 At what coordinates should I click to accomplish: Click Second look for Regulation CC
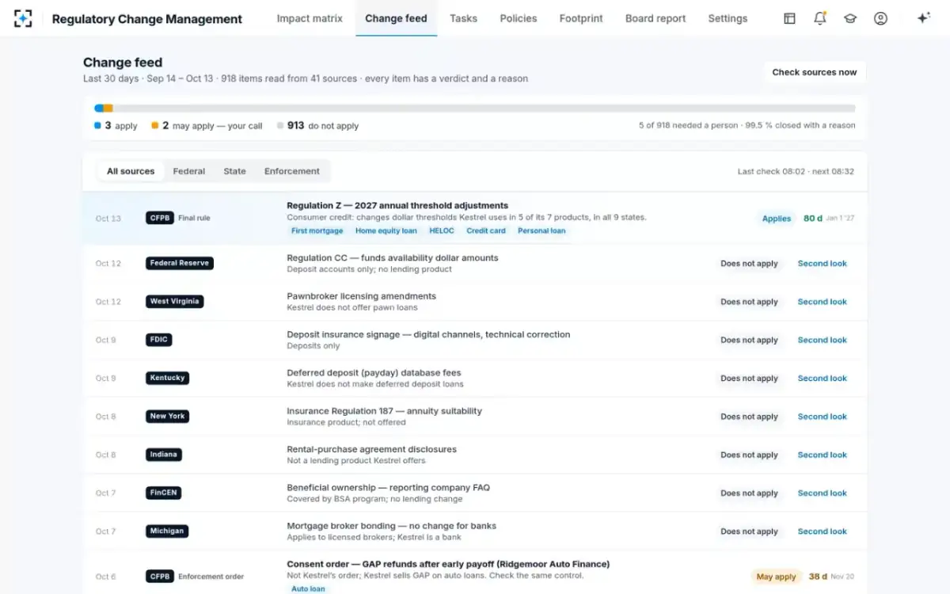coord(822,264)
